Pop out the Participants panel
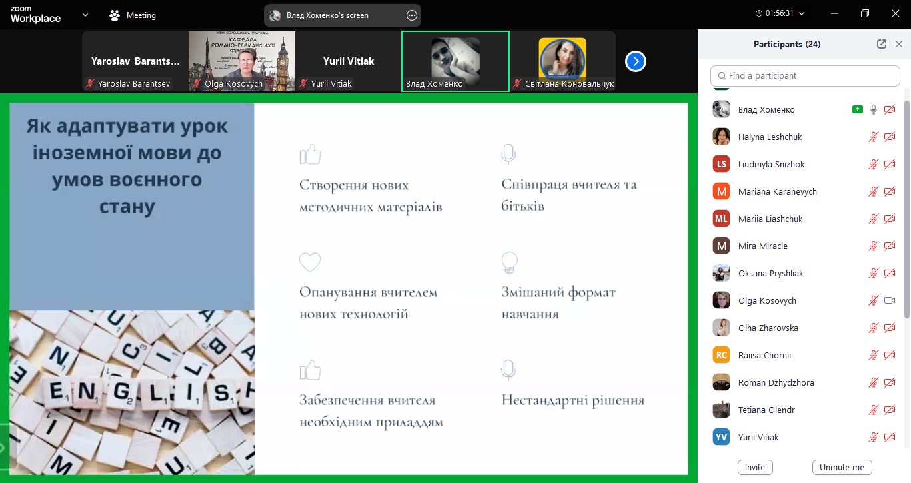Screen dimensions: 911x483 (x=881, y=44)
